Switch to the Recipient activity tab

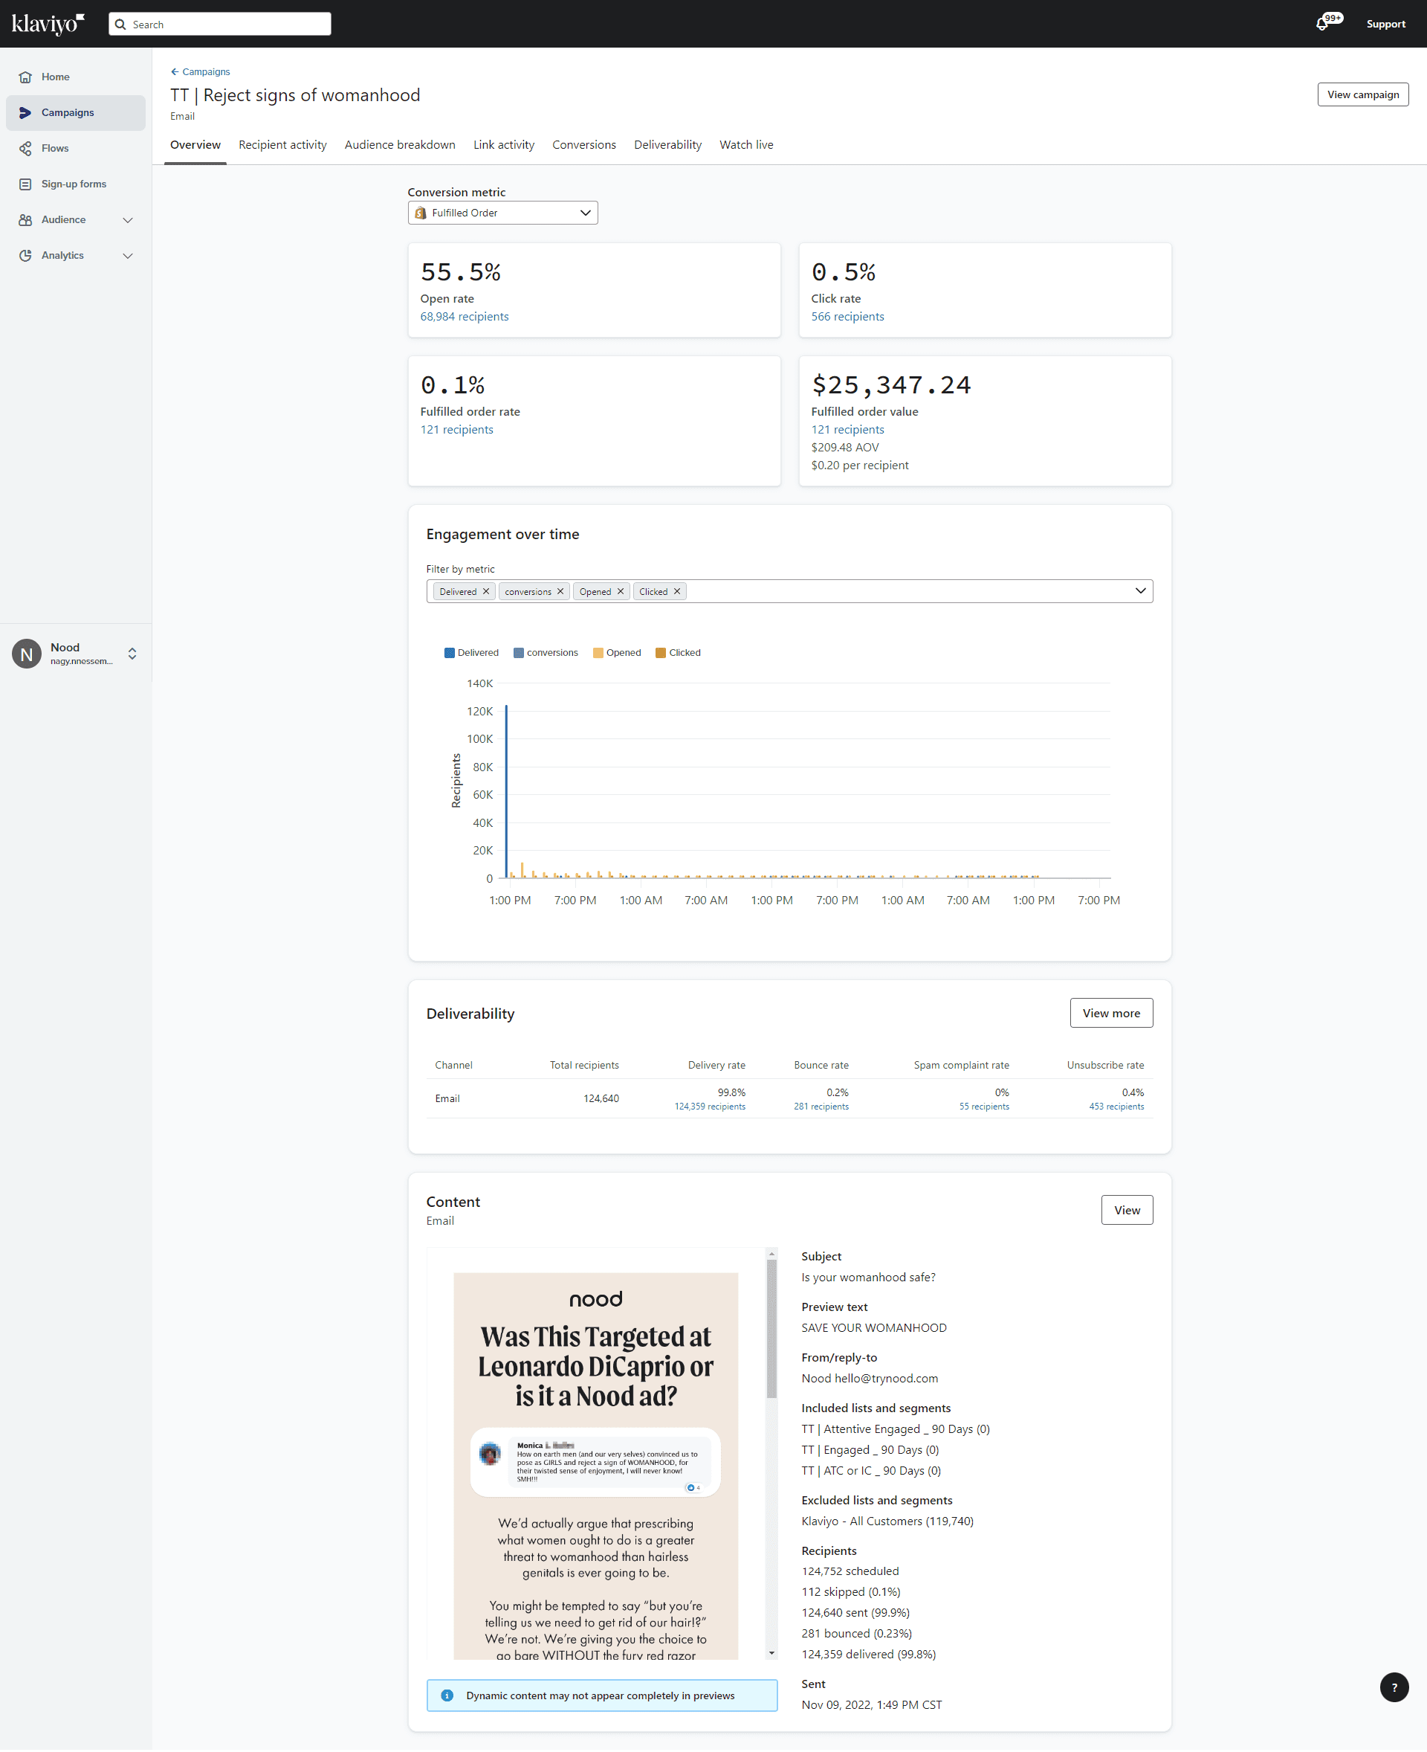tap(282, 145)
